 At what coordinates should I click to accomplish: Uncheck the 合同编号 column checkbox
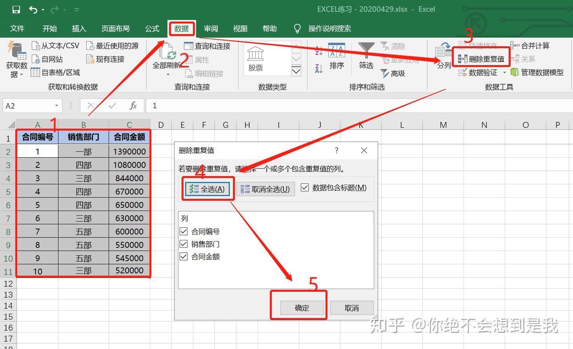tap(183, 231)
